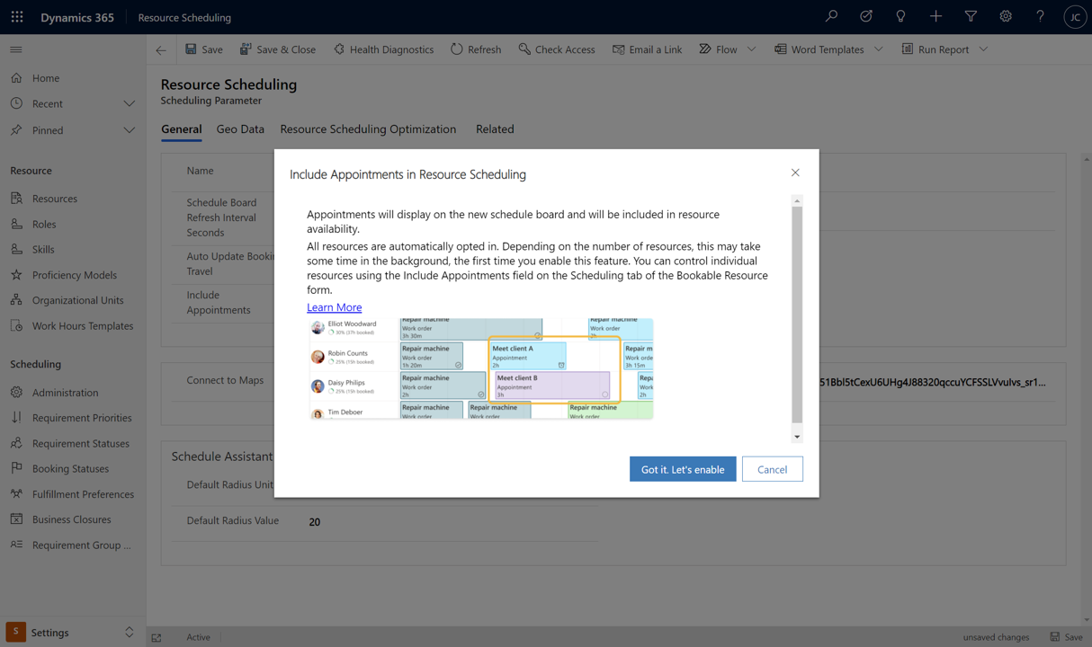Click Save in the command bar
1092x647 pixels.
[204, 49]
